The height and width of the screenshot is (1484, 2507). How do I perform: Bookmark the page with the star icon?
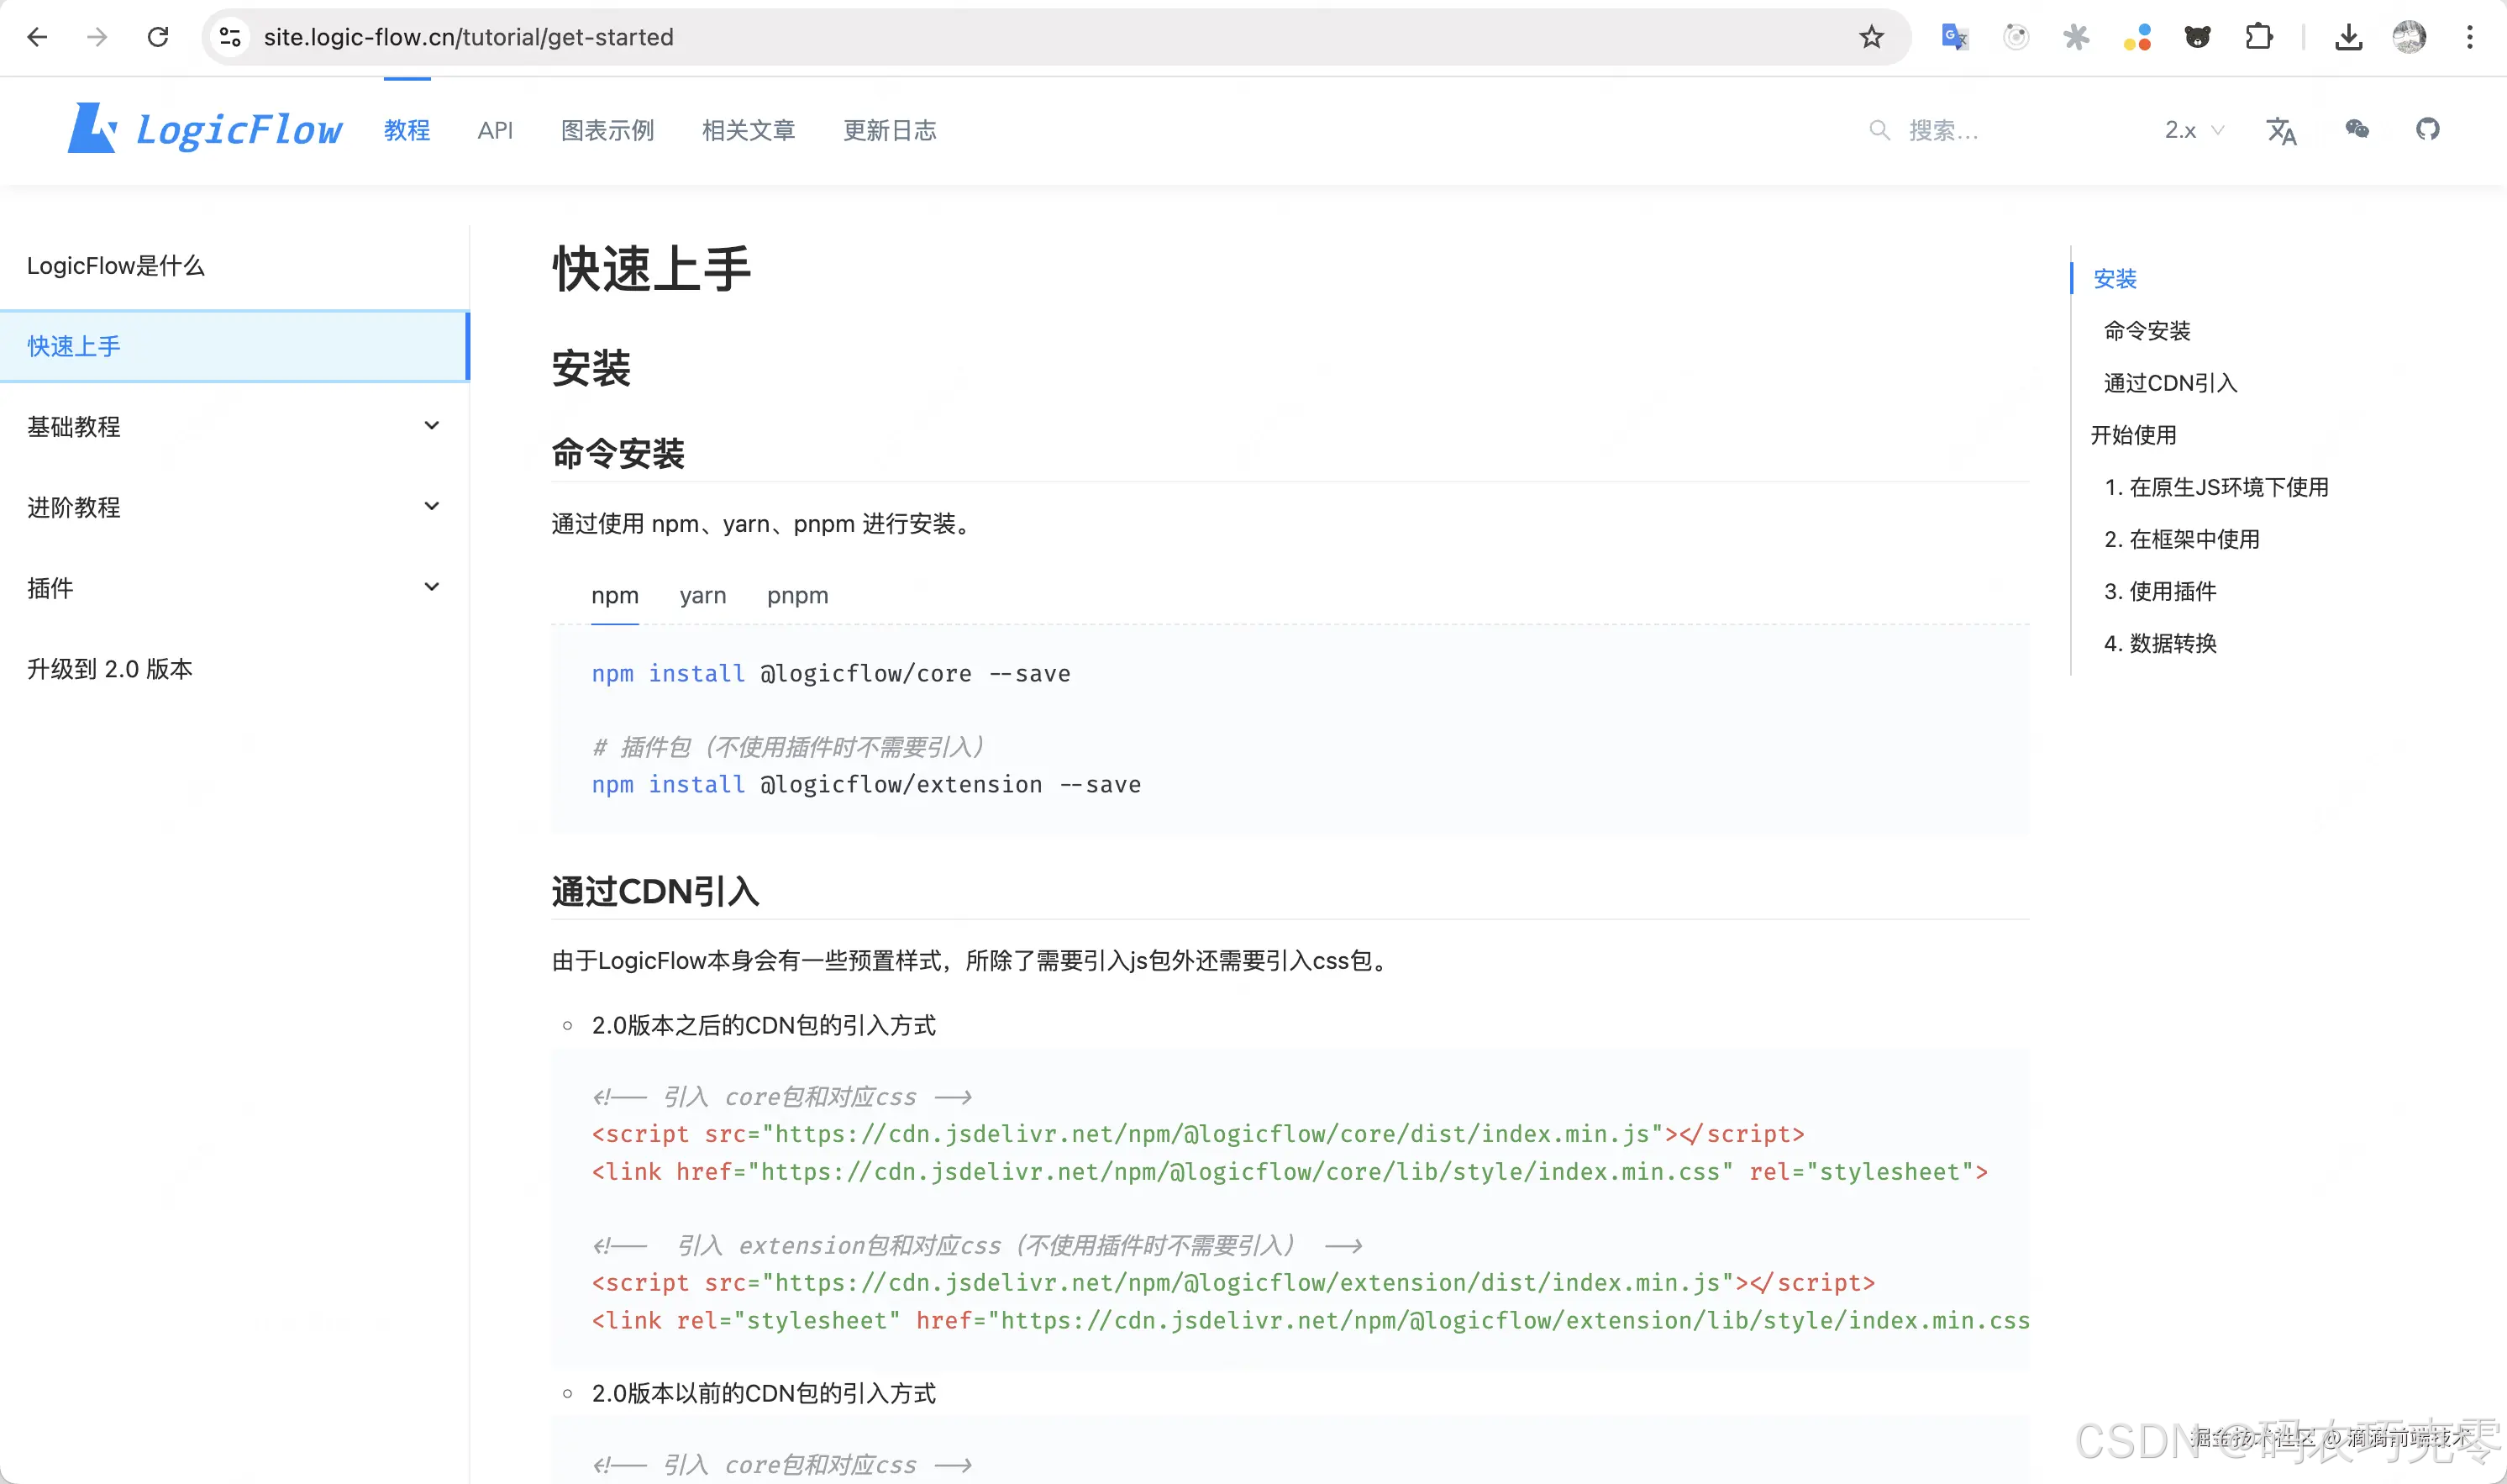(x=1871, y=37)
